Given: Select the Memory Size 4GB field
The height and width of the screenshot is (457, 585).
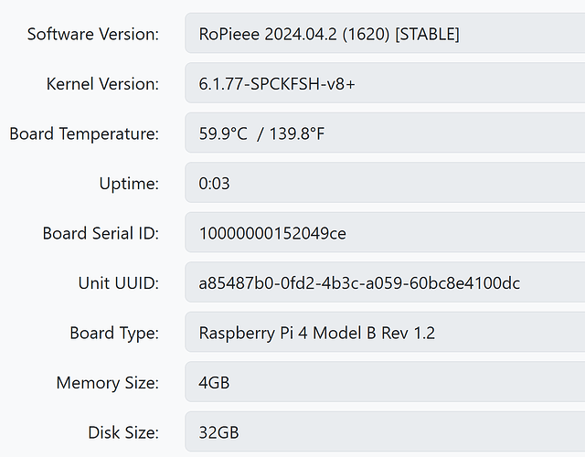Looking at the screenshot, I should (x=385, y=382).
